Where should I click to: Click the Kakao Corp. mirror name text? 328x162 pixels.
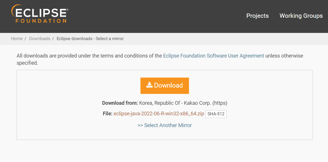200,103
